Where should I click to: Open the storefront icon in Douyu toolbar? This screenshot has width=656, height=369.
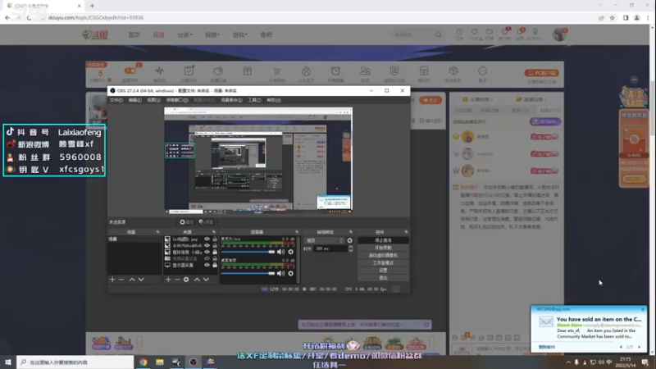[x=424, y=71]
